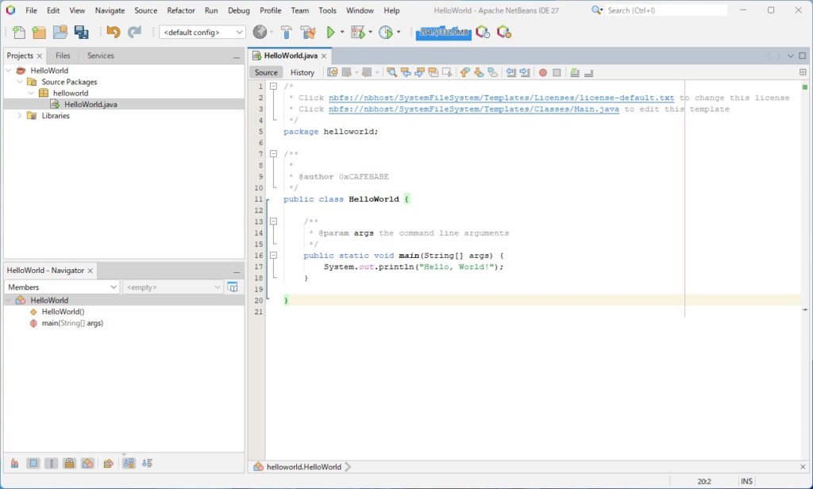813x489 pixels.
Task: Run the project with green play icon
Action: (x=332, y=33)
